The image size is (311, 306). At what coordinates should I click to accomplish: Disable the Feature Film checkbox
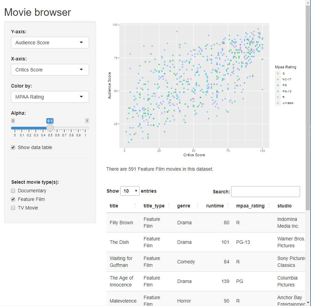pos(13,199)
